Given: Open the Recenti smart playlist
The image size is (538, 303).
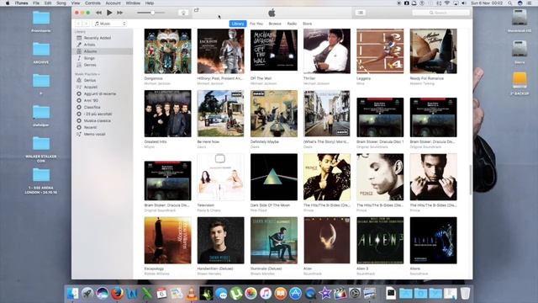Looking at the screenshot, I should pos(103,127).
